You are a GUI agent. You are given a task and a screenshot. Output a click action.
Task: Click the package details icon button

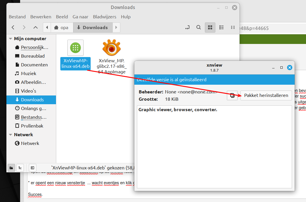point(232,95)
